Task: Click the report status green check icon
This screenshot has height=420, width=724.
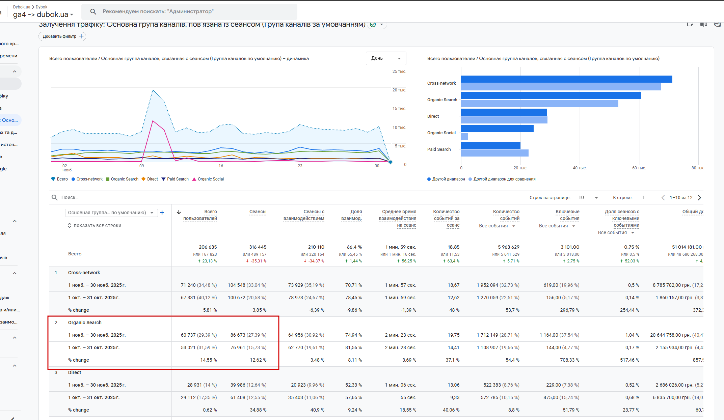Action: click(373, 24)
